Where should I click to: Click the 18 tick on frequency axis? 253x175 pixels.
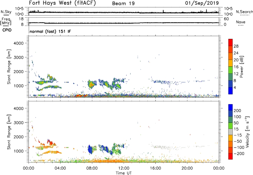point(21,19)
